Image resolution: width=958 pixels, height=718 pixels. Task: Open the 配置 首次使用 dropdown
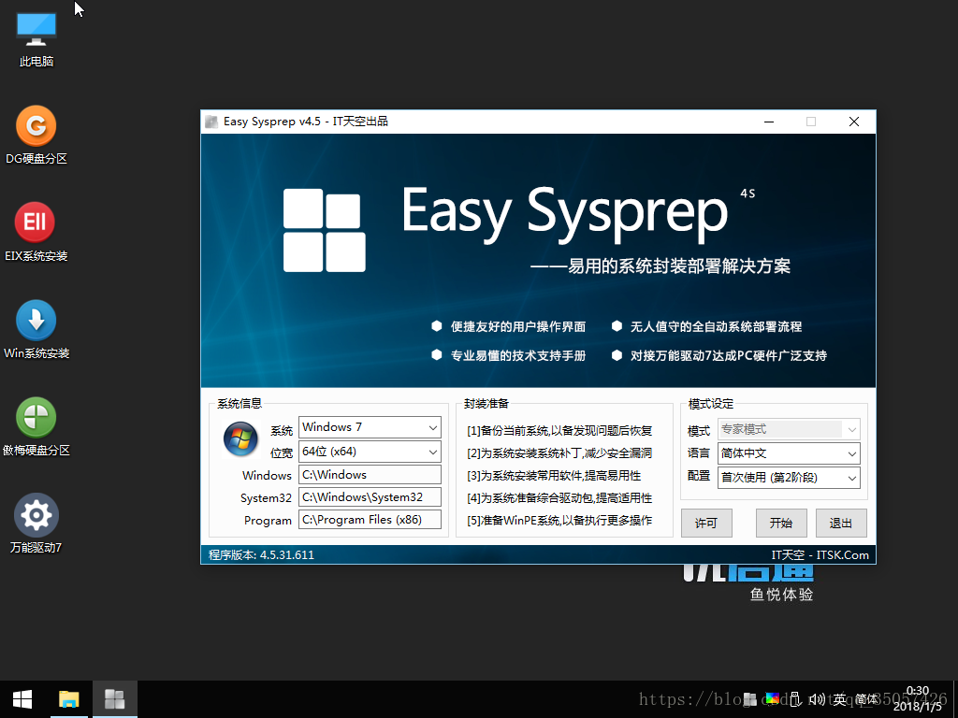click(x=789, y=478)
